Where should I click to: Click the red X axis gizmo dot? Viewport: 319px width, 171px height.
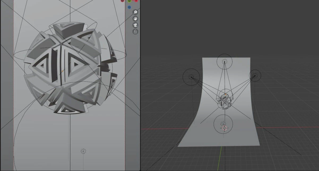pyautogui.click(x=136, y=1)
